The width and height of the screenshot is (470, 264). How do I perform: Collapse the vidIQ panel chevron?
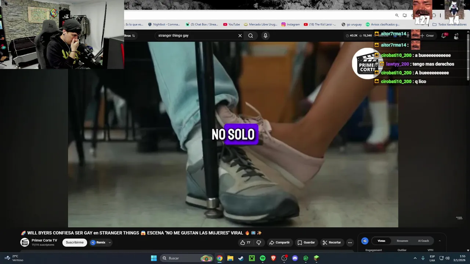(440, 241)
